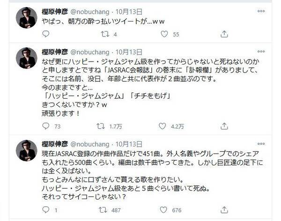Share the tweet mentioning 「チチをもげ」
The image size is (281, 221).
tap(224, 126)
